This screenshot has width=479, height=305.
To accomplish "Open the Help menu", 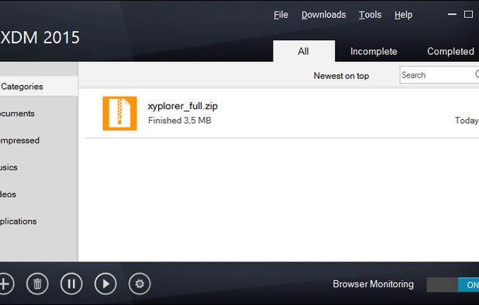I will [403, 15].
